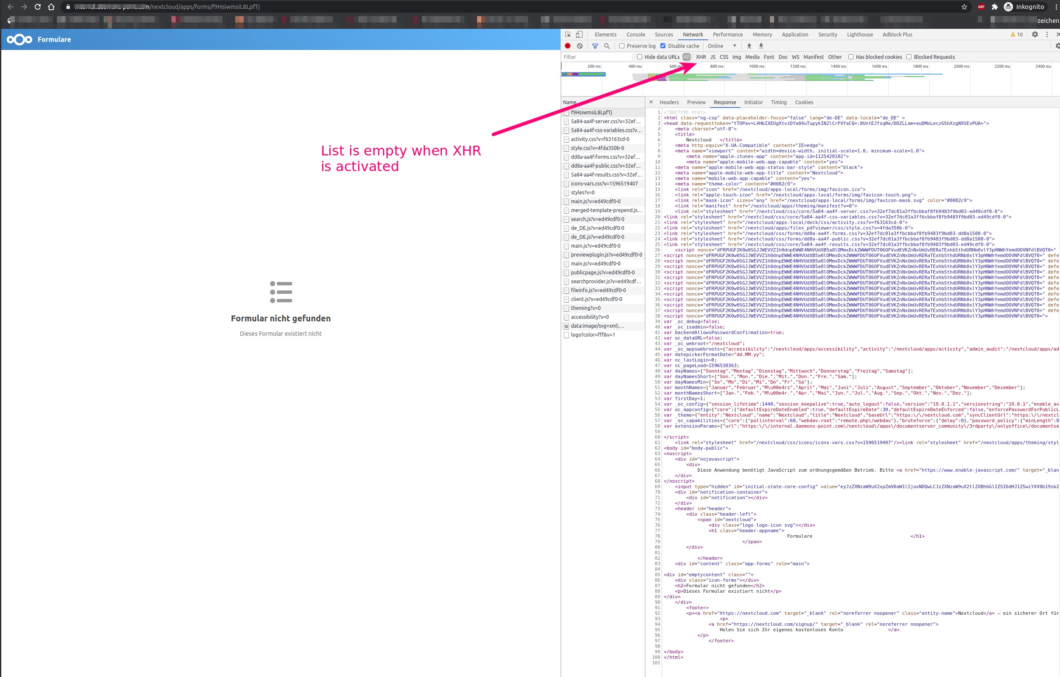Uncheck the Disable cache checkbox

point(663,46)
